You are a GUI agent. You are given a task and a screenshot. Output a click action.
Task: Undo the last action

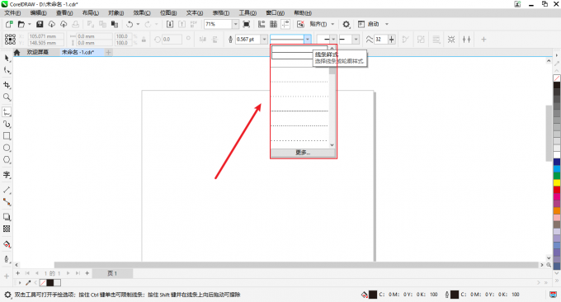[x=130, y=24]
